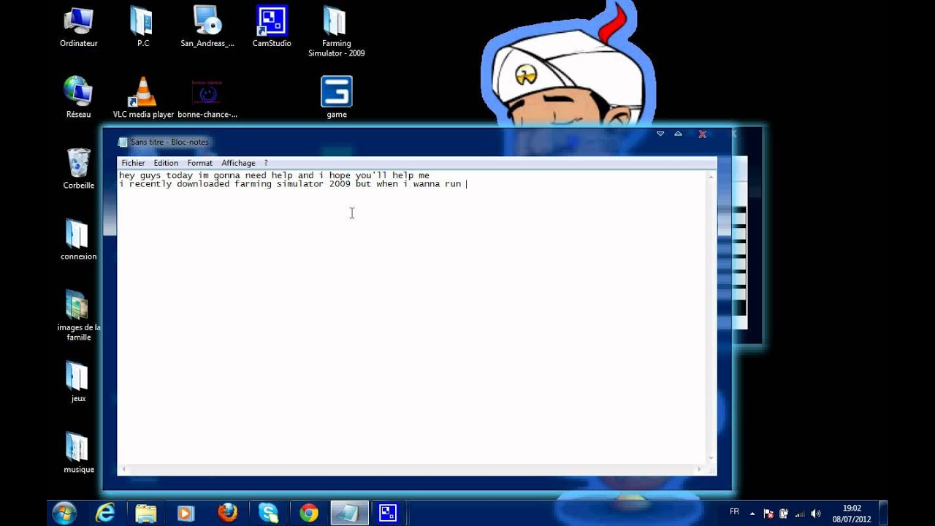Select images de la famille folder
The image size is (935, 526).
tap(78, 316)
